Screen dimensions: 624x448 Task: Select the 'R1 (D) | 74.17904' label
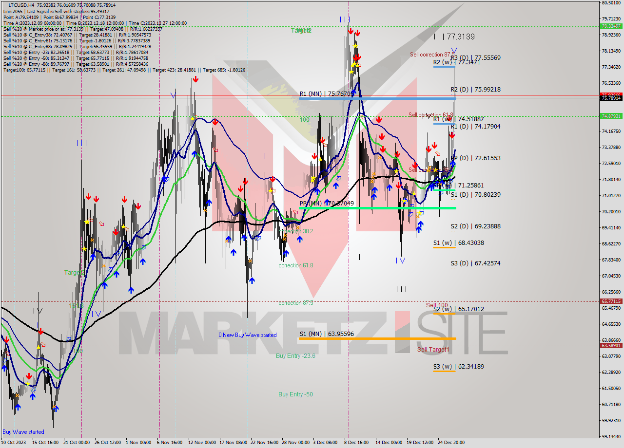click(x=475, y=126)
